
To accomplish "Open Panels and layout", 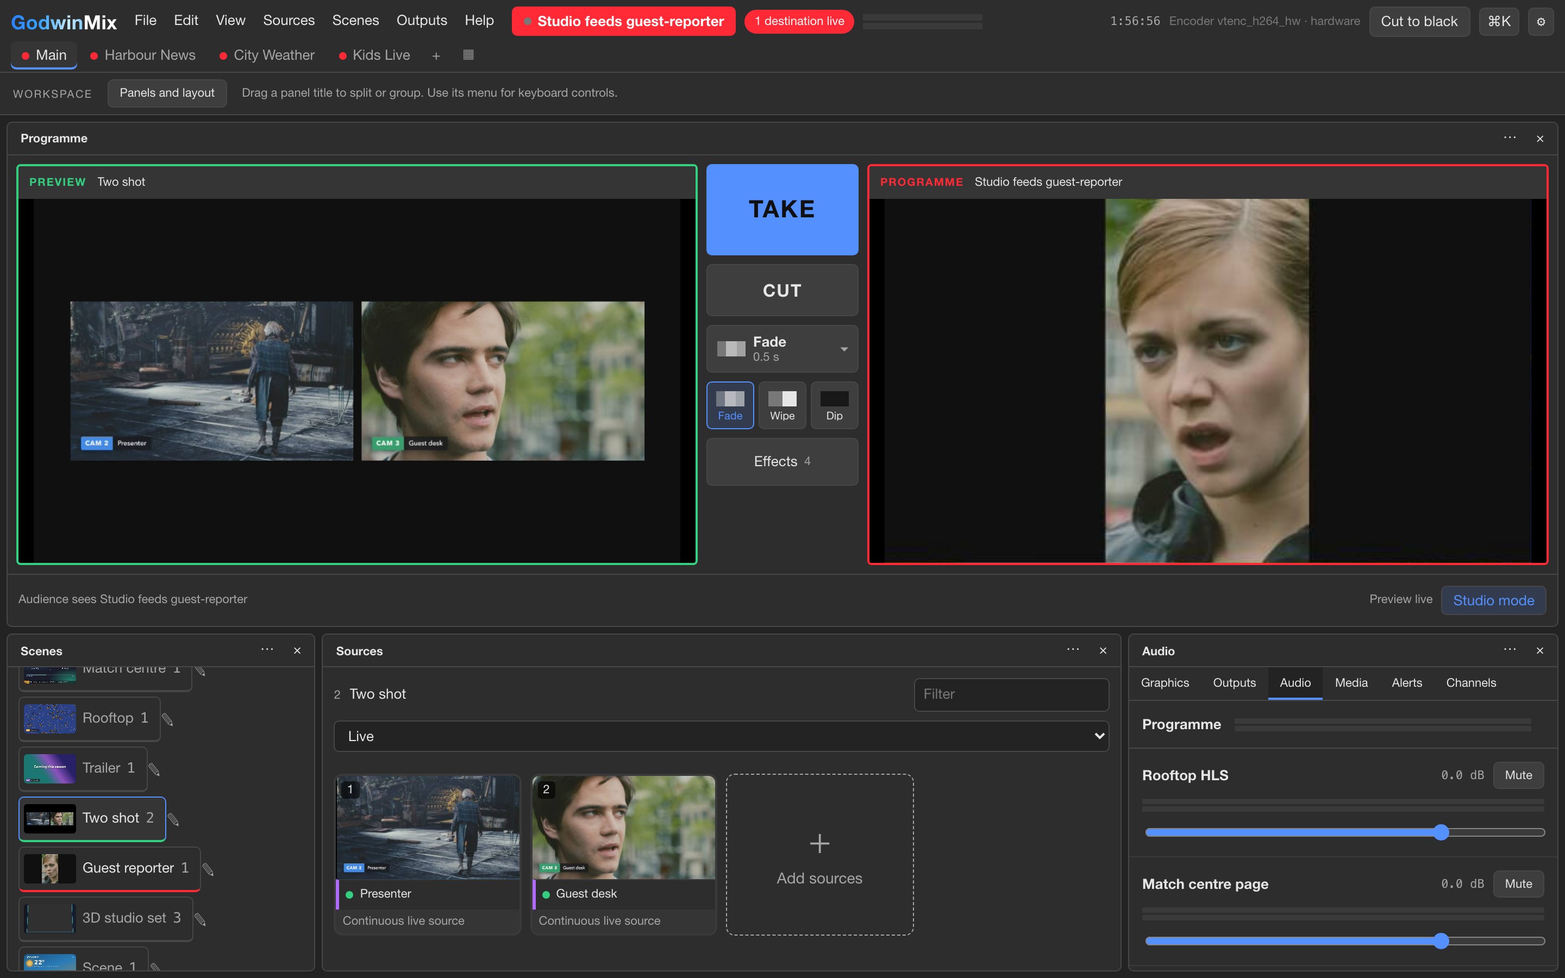I will click(167, 93).
